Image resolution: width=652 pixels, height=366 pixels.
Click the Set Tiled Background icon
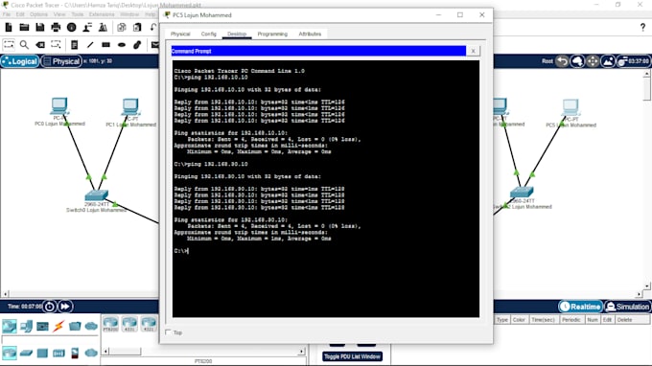click(608, 61)
